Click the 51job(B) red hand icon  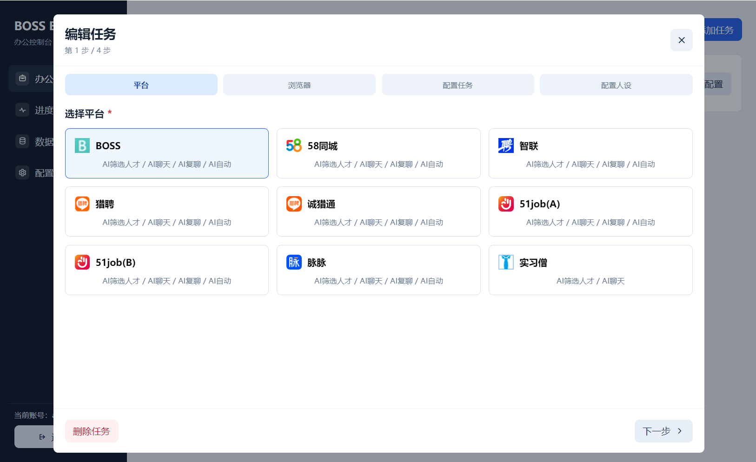[82, 262]
